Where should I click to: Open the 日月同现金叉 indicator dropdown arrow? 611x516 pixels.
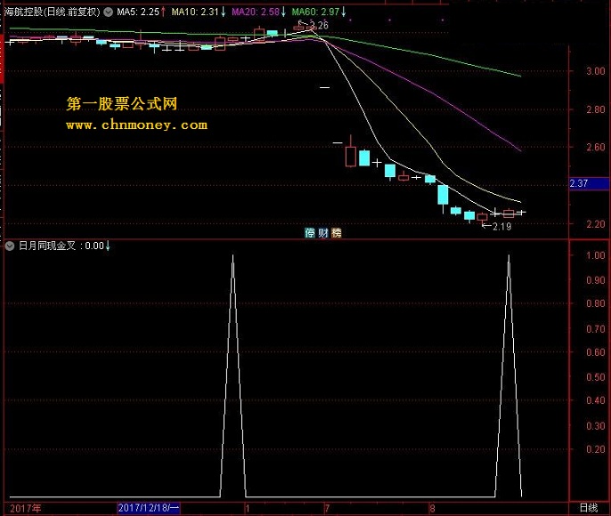pos(10,246)
